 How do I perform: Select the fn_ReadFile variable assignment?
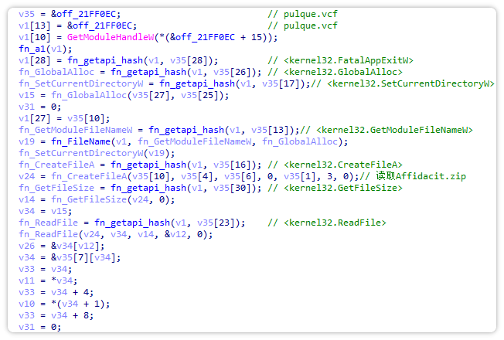coord(48,223)
